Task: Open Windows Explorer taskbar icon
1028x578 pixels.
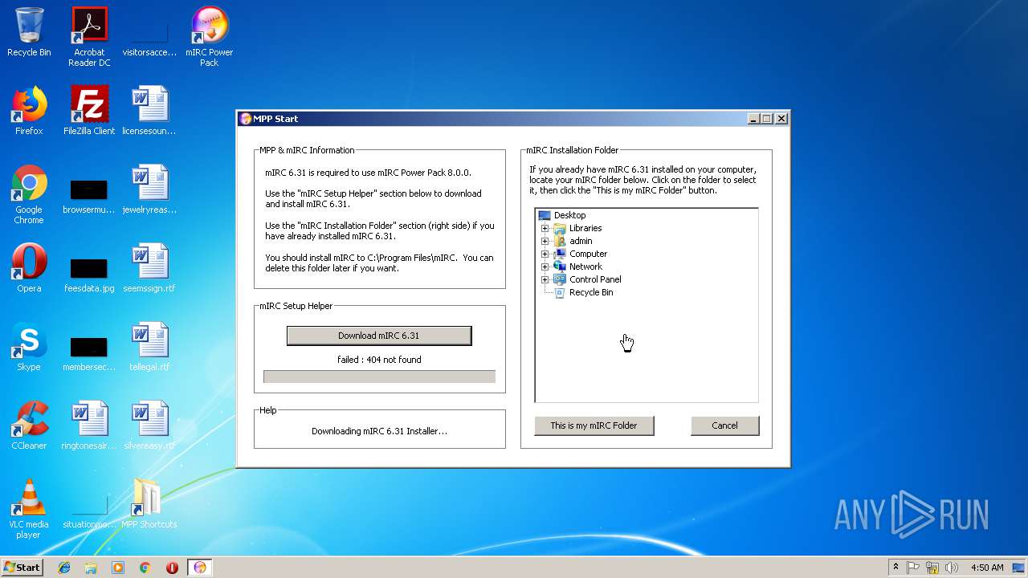Action: click(91, 568)
